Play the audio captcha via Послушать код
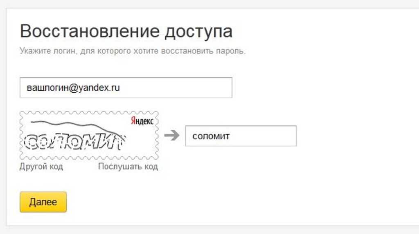419x234 pixels. point(128,167)
